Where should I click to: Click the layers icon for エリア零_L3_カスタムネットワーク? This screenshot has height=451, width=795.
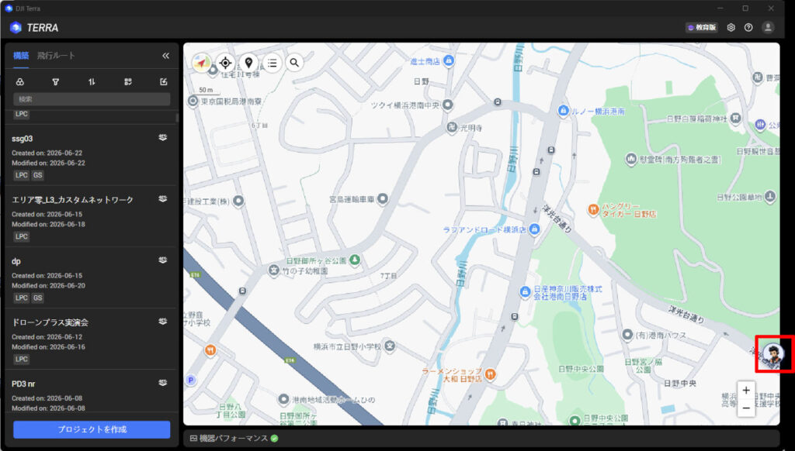click(x=163, y=199)
